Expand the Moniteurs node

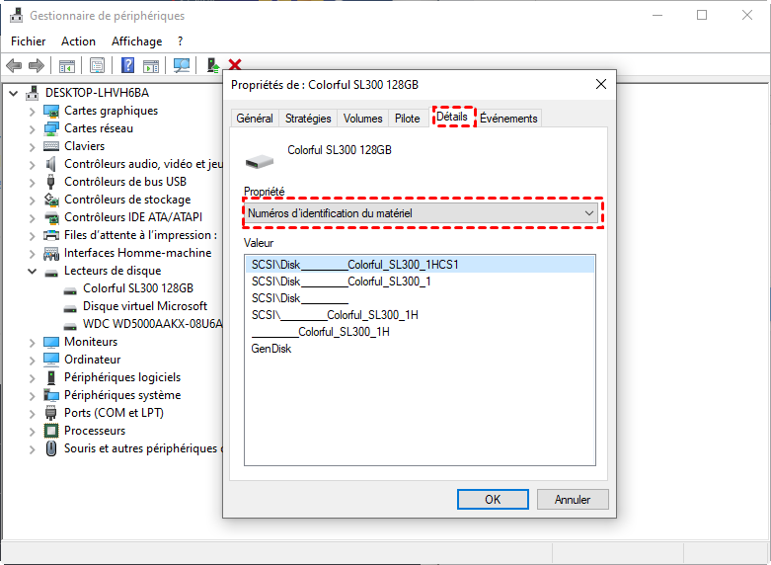tap(32, 342)
